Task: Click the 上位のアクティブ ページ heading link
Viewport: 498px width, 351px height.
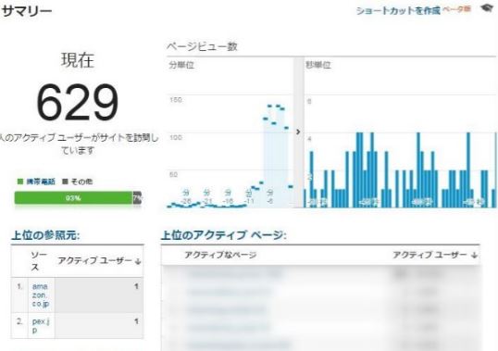Action: coord(224,235)
